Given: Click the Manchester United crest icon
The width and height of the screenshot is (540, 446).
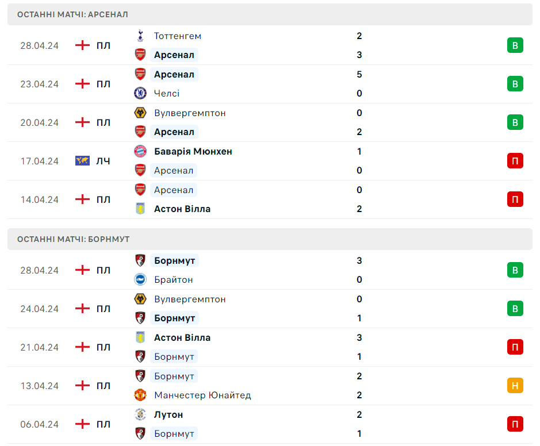Looking at the screenshot, I should tap(140, 395).
